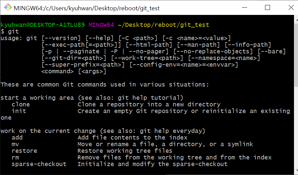The width and height of the screenshot is (298, 175).
Task: Click the '<command> [<args>]' text
Action: (x=74, y=71)
